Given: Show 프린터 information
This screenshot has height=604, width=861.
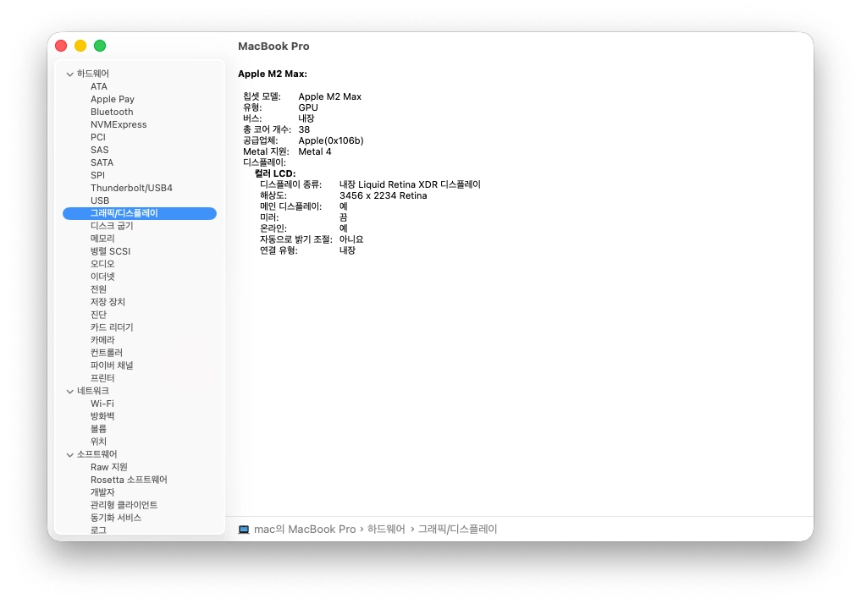Looking at the screenshot, I should tap(102, 378).
